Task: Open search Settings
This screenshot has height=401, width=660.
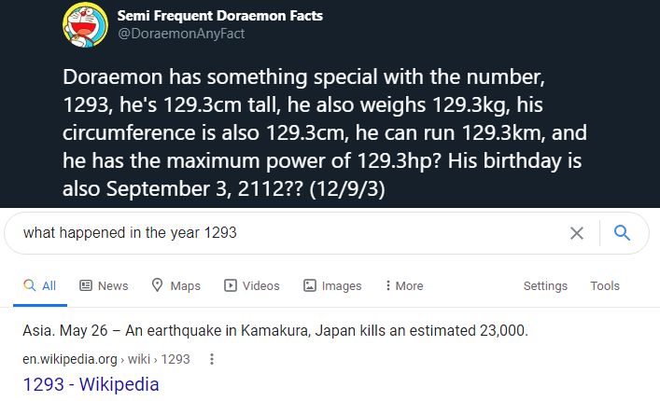Action: coord(545,286)
